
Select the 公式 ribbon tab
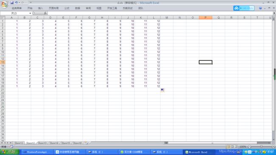click(x=67, y=8)
